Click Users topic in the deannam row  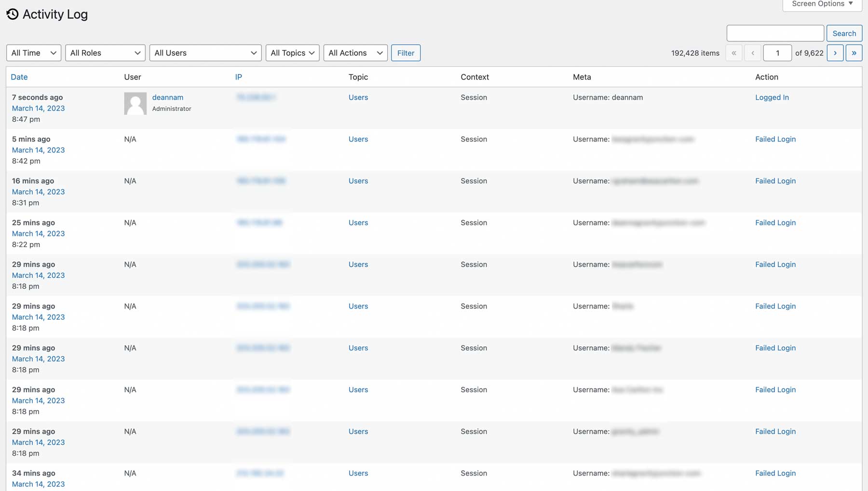pyautogui.click(x=358, y=97)
